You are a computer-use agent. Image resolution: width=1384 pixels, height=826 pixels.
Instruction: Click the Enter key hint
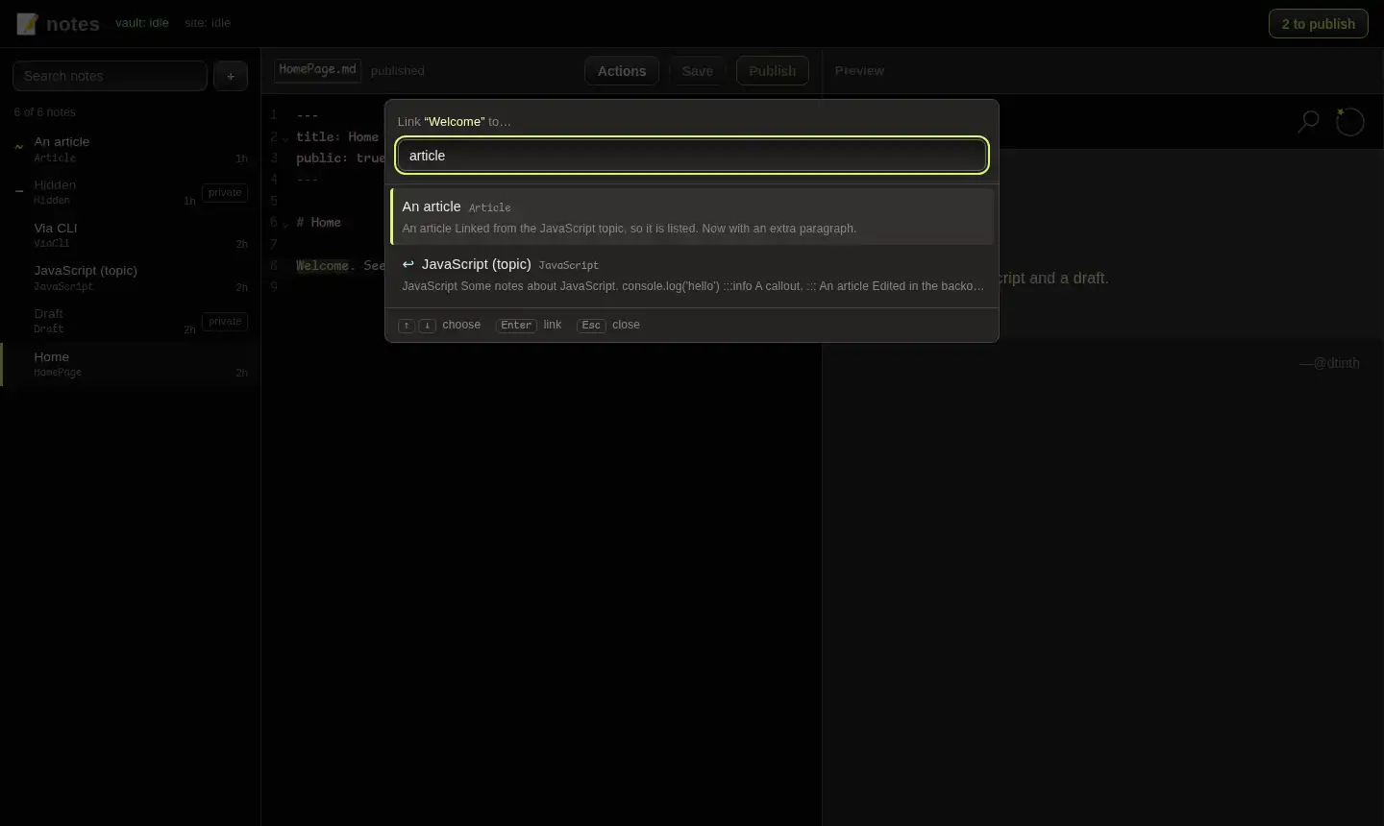click(x=516, y=326)
